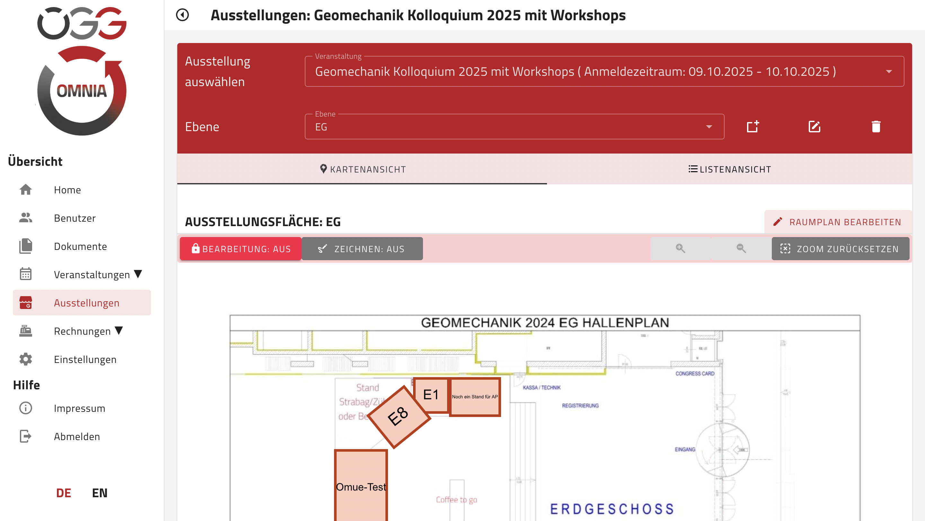Switch language to EN
Image resolution: width=925 pixels, height=521 pixels.
[x=100, y=493]
